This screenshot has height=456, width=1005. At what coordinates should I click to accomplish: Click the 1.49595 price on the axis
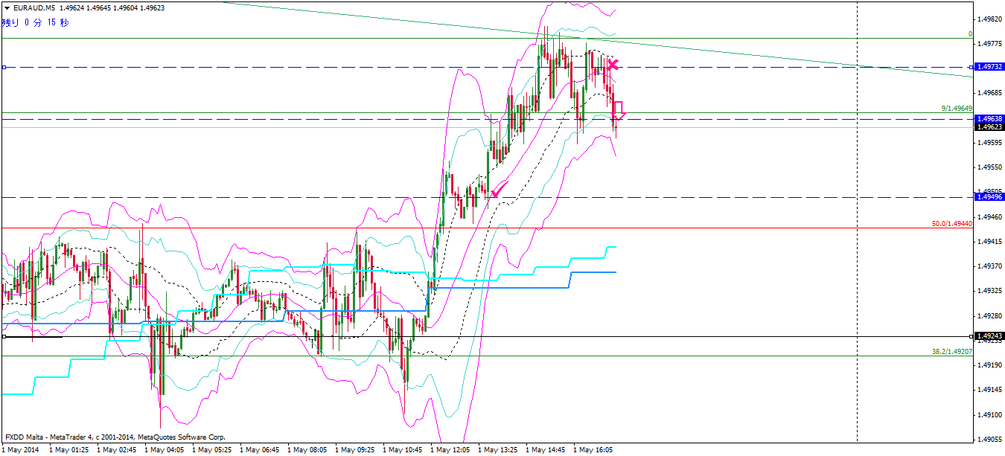point(991,142)
